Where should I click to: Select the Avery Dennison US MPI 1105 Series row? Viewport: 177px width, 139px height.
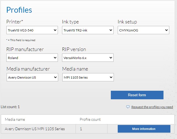(x=88, y=129)
